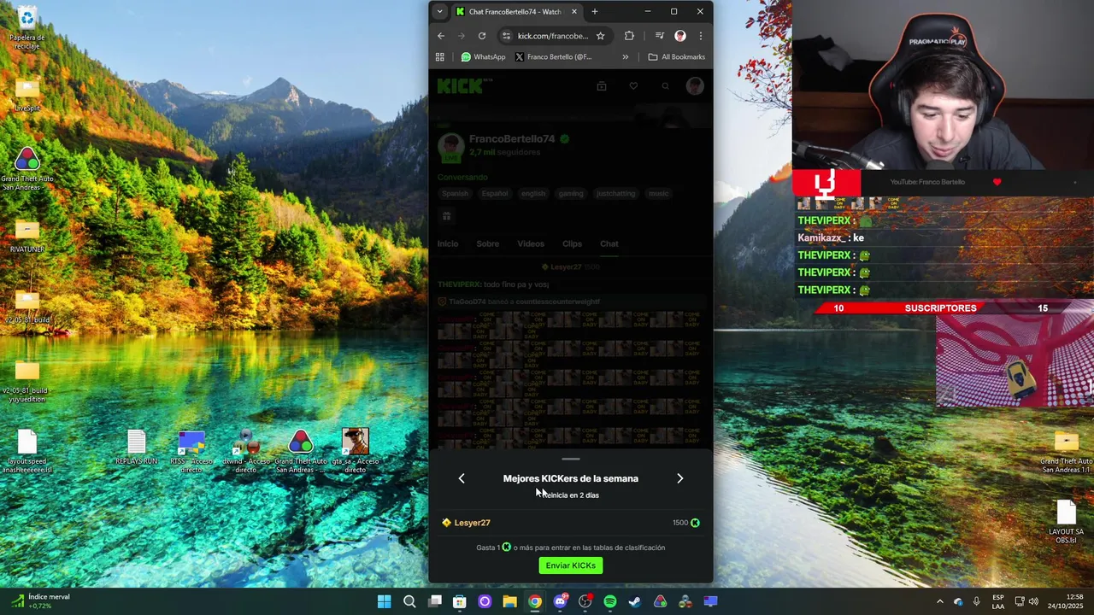Select the REPLAYS RUN file icon
Image resolution: width=1094 pixels, height=615 pixels.
137,447
